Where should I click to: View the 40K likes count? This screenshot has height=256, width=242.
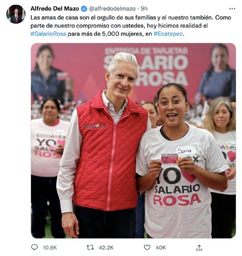click(161, 248)
